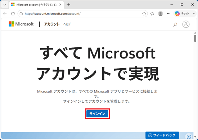Click the screenshot capture icon
Image resolution: width=198 pixels, height=140 pixels.
(189, 136)
